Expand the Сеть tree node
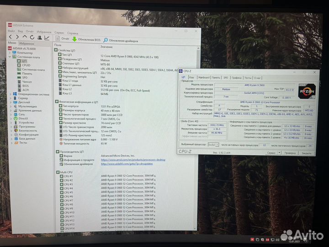This screenshot has height=247, width=329. pos(11,114)
